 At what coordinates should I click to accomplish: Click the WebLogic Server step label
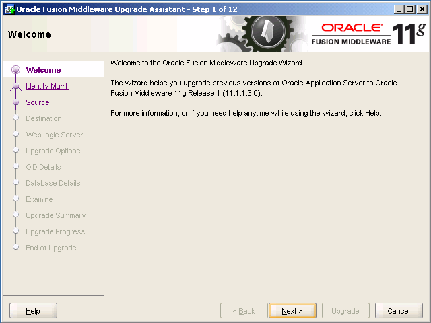click(54, 135)
